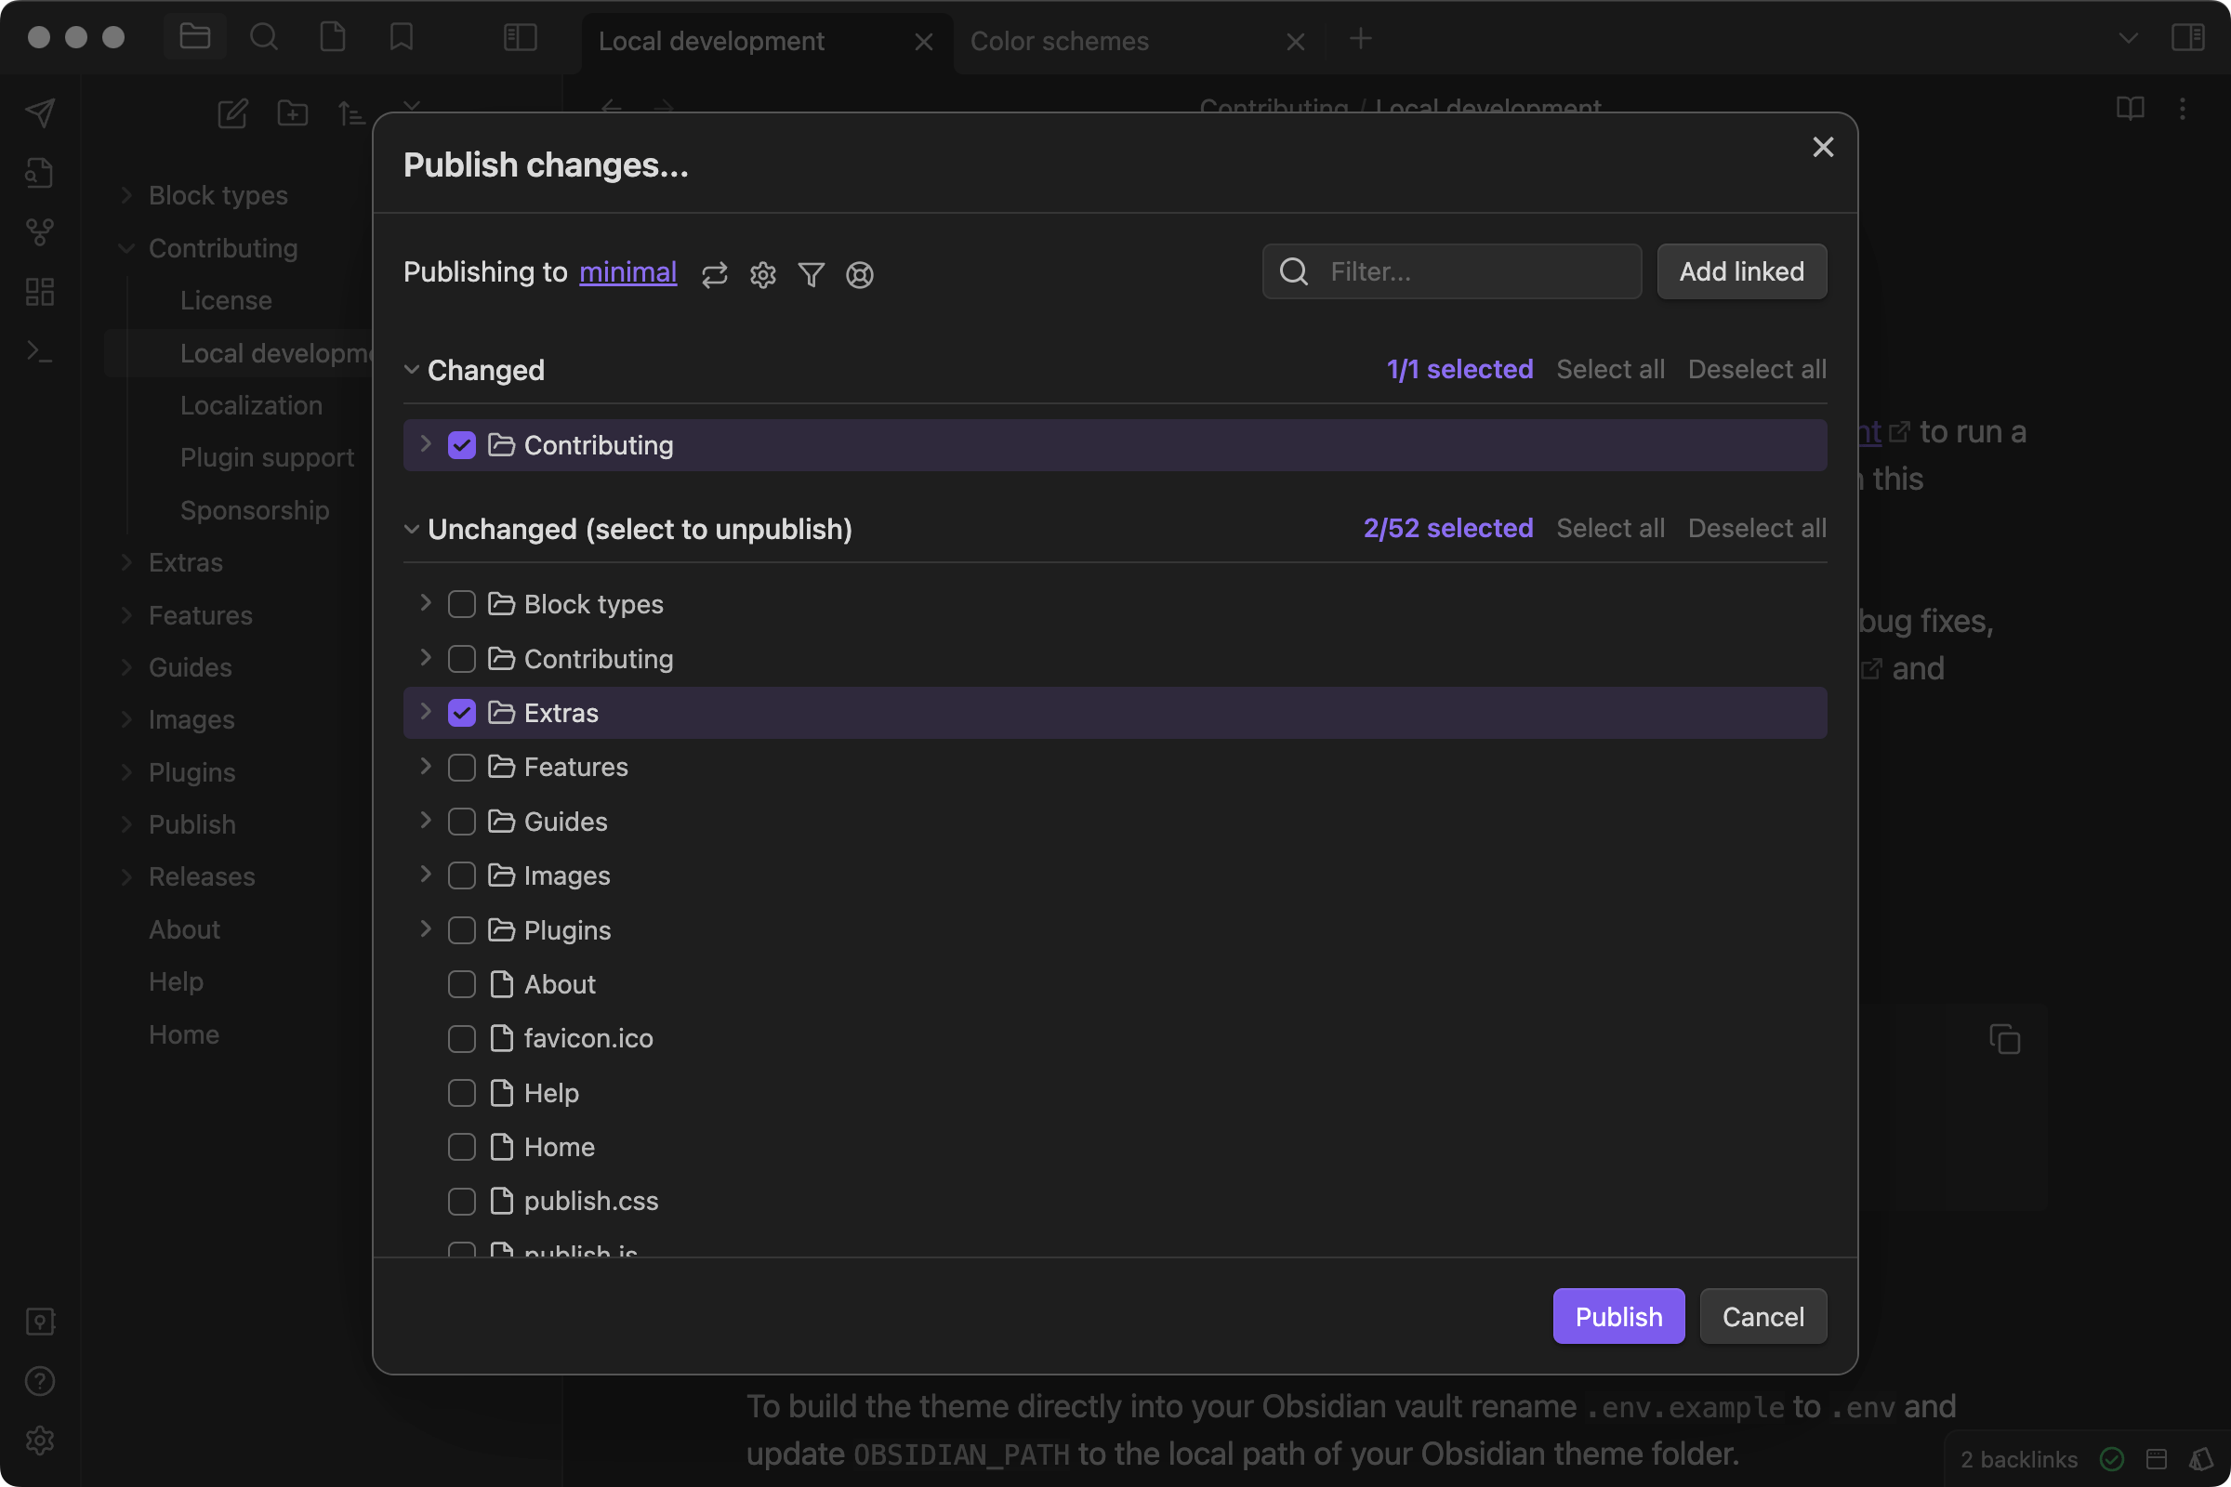This screenshot has width=2231, height=1487.
Task: Click the filter funnel icon near minimal
Action: 811,275
